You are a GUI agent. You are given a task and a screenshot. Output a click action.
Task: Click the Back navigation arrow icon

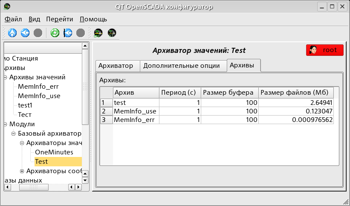pyautogui.click(x=25, y=32)
